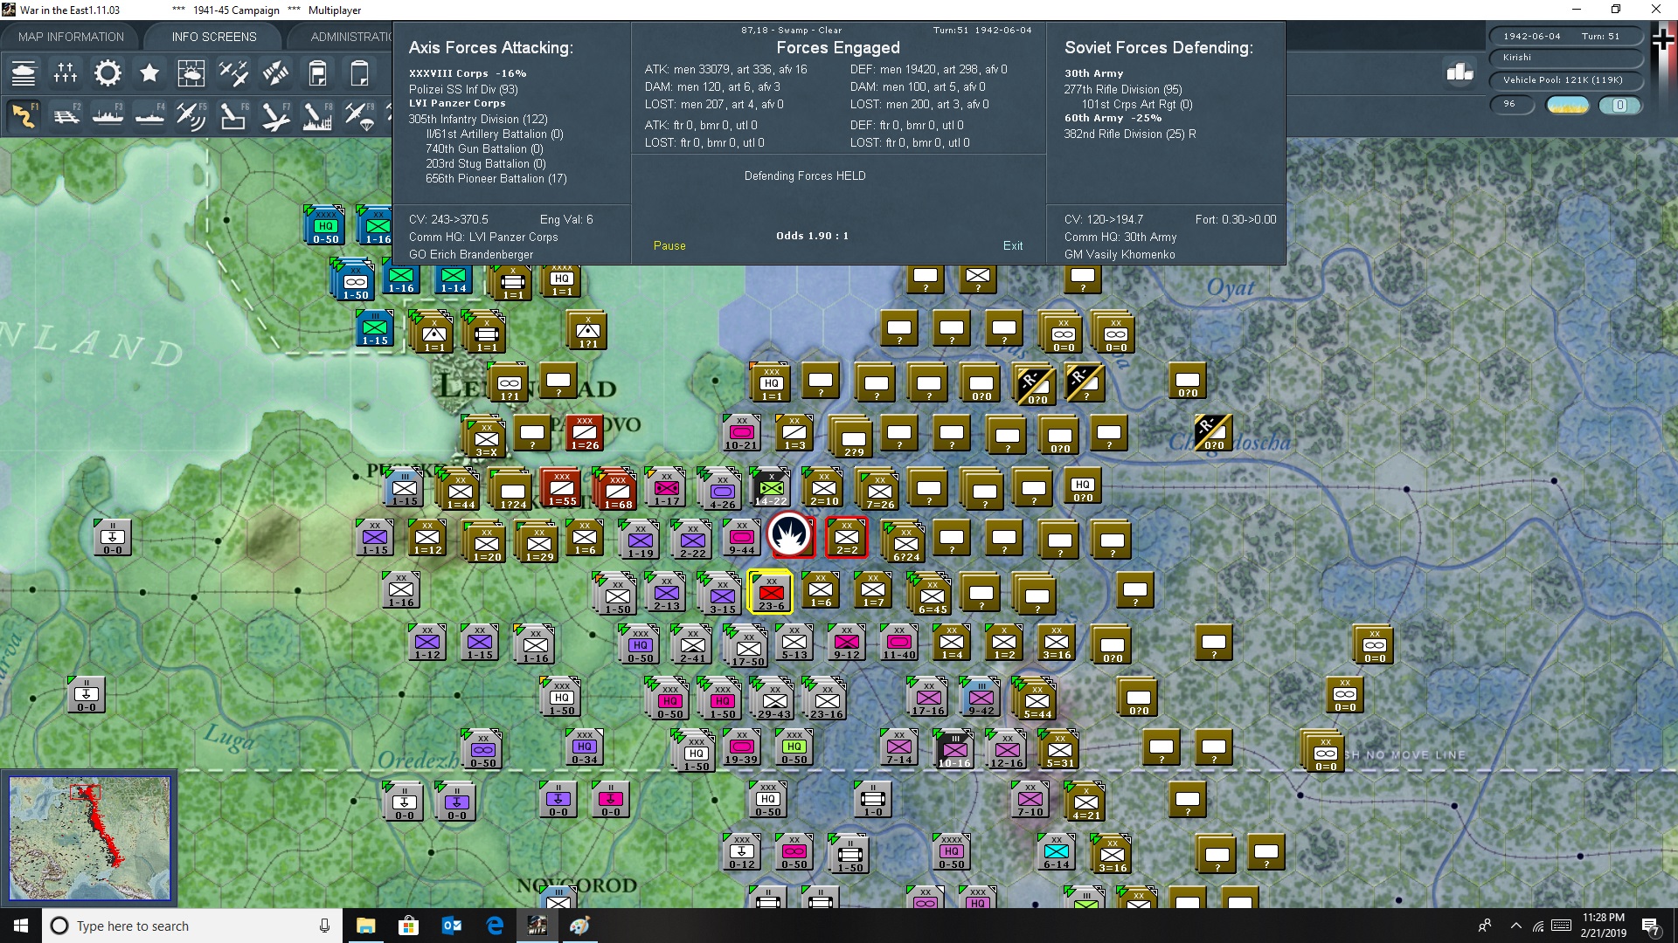
Task: Click the star victory screen icon
Action: [149, 73]
